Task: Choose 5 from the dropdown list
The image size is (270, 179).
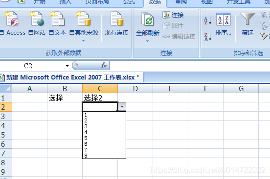Action: pos(104,138)
